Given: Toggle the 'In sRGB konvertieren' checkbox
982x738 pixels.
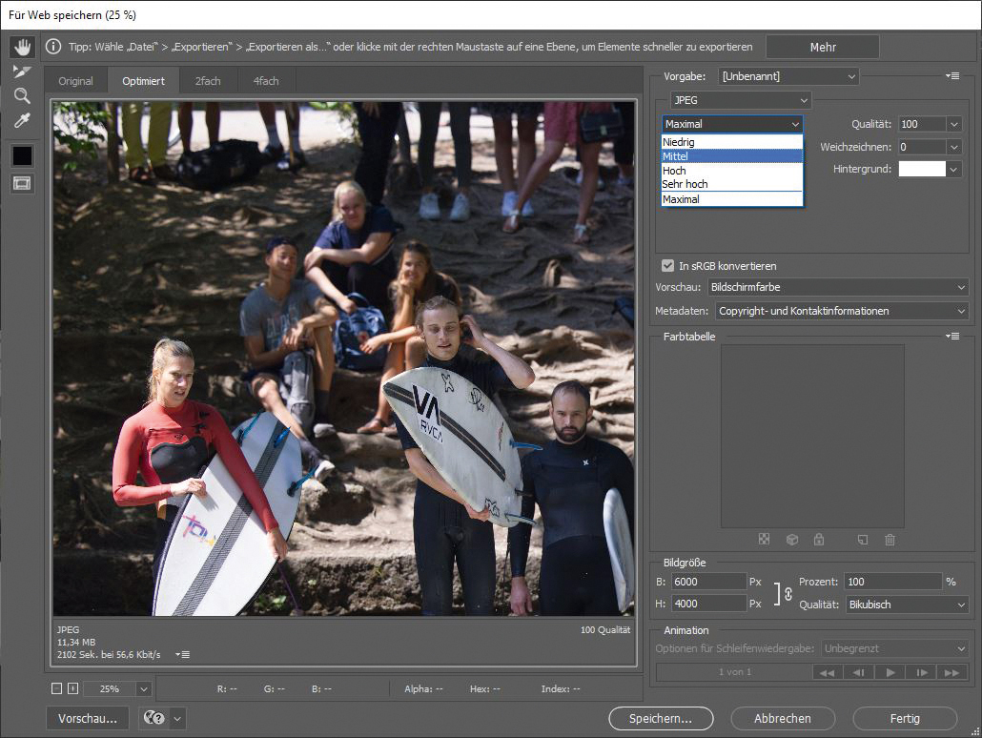Looking at the screenshot, I should point(668,266).
